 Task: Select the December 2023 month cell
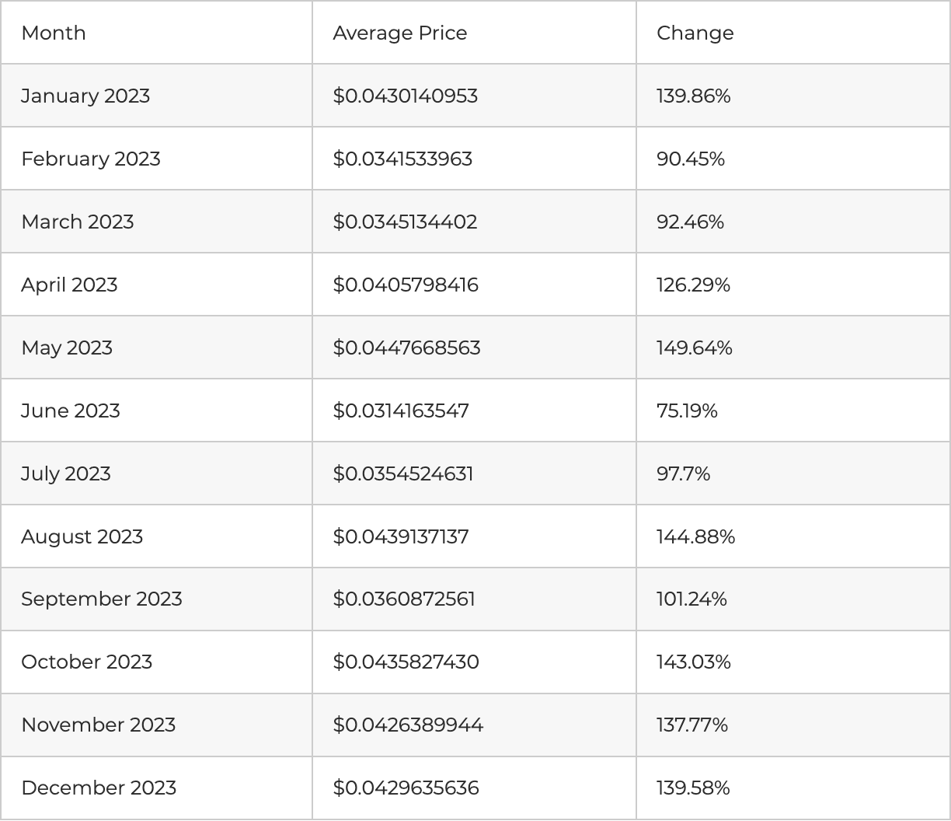click(x=99, y=788)
